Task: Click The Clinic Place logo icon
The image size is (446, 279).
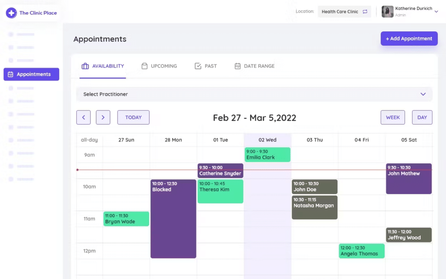Action: (11, 13)
